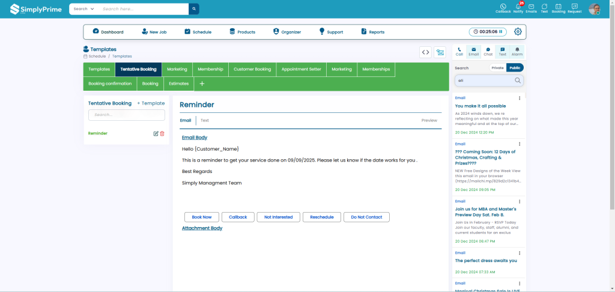615x292 pixels.
Task: Select the Memberships tab
Action: [x=376, y=69]
